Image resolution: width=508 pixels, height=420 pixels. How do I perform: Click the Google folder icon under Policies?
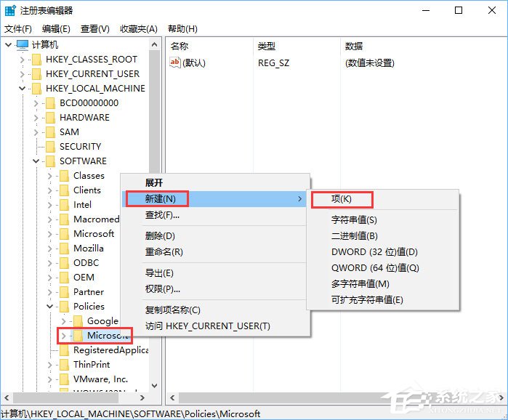pos(78,321)
